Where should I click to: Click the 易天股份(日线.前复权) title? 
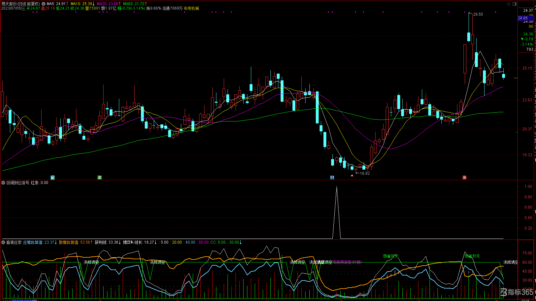(x=21, y=4)
